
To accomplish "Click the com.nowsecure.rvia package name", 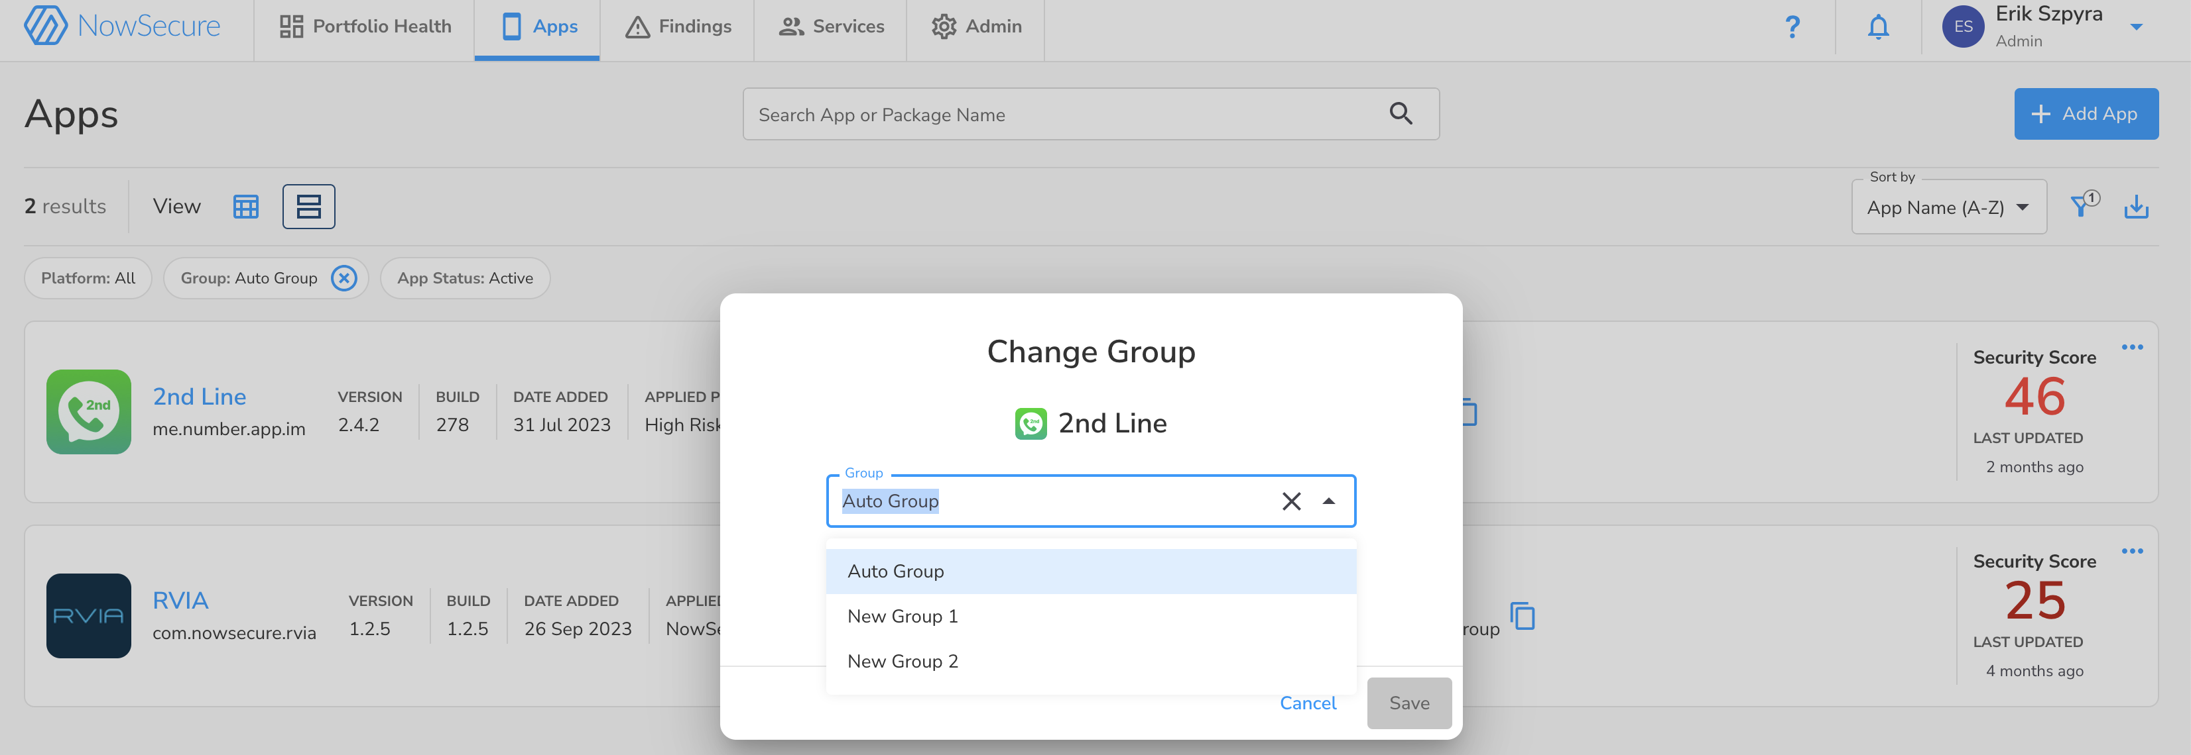I will click(235, 632).
